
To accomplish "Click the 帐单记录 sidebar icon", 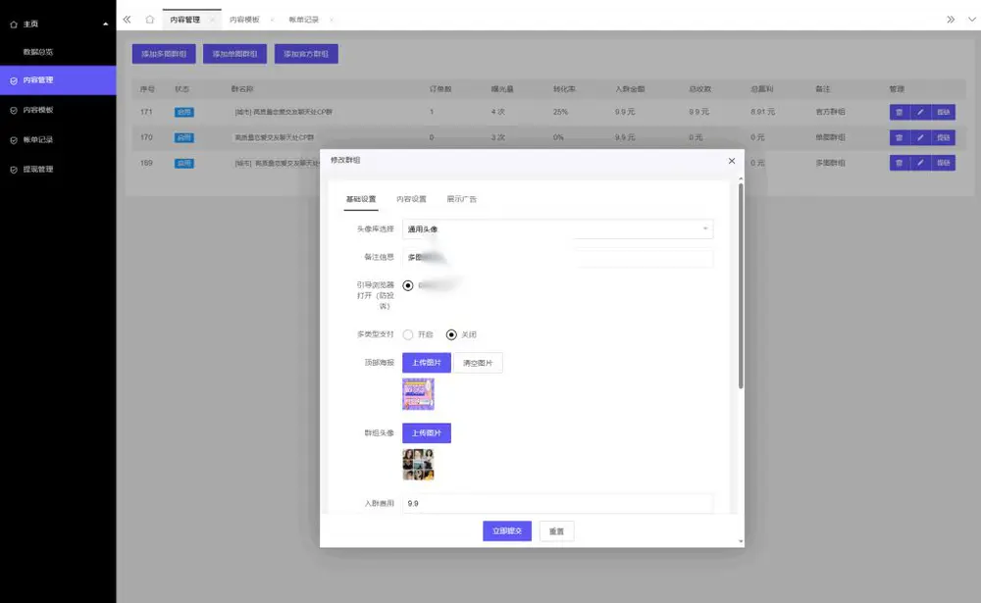I will tap(14, 140).
